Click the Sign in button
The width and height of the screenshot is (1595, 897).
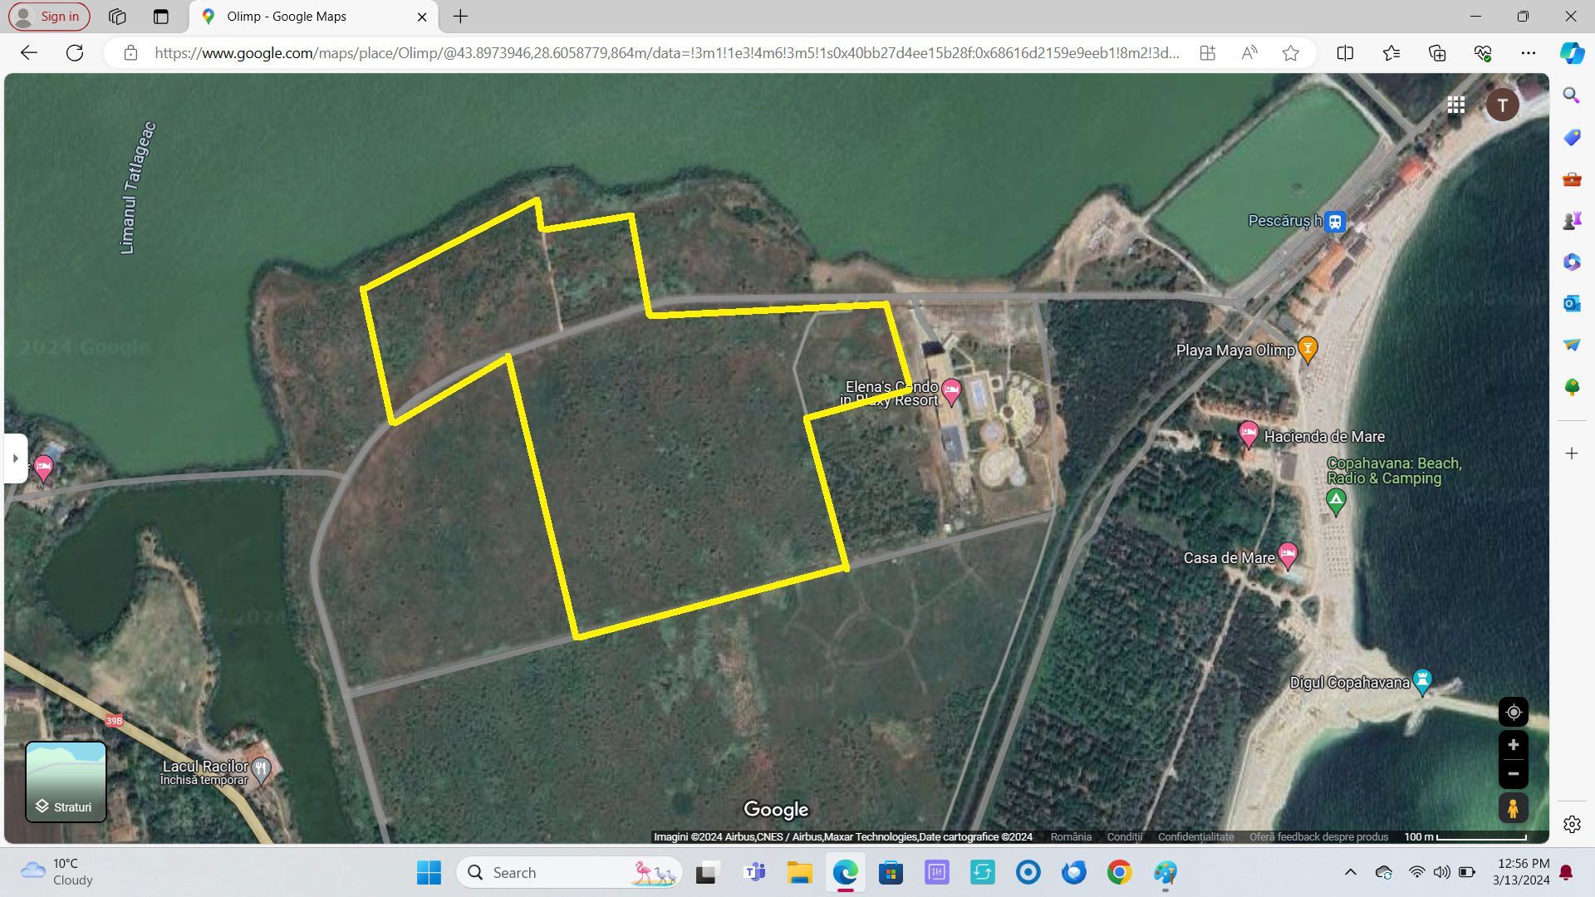[48, 16]
